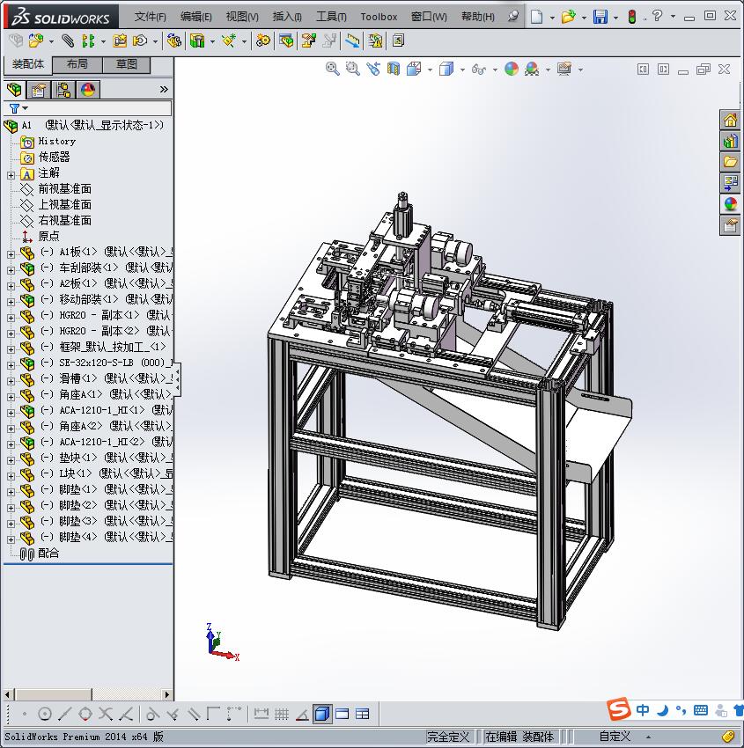The image size is (744, 748).
Task: Open the dropdown arrow beside the New document icon
Action: click(x=552, y=18)
